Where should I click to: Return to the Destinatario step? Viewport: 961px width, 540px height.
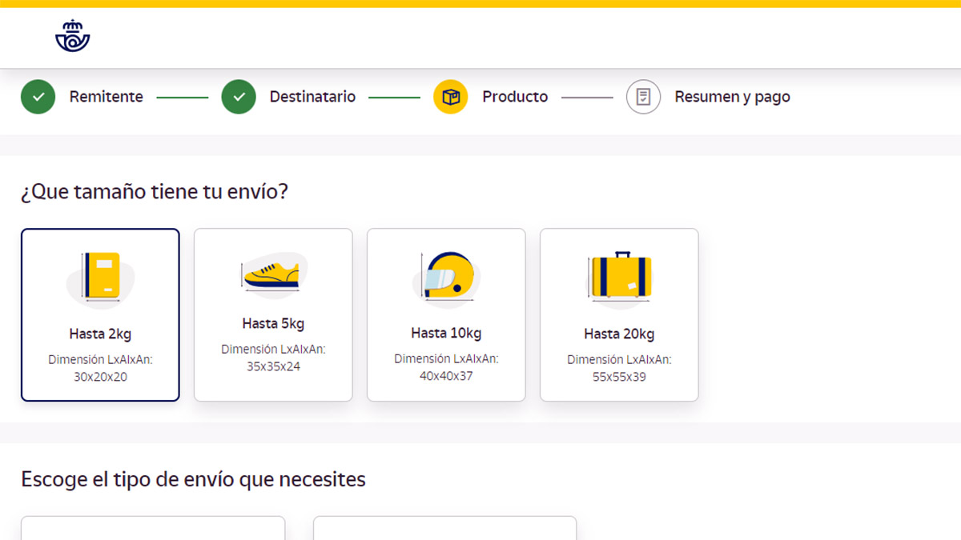pyautogui.click(x=312, y=97)
